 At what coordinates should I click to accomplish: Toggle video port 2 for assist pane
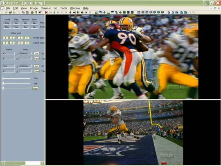[12, 43]
